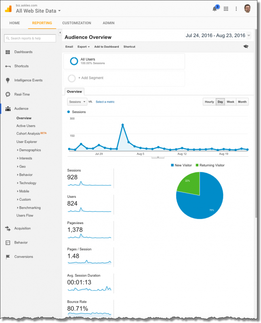Click the Google Analytics logo icon
The height and width of the screenshot is (323, 261).
pos(8,9)
